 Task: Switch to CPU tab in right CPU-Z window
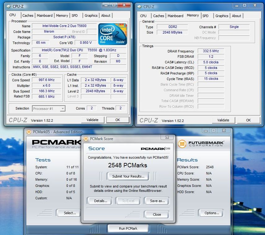tap(143, 16)
